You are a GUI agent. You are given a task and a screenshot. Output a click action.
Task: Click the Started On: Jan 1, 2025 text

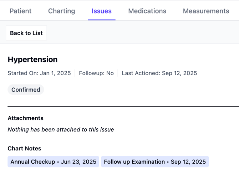click(39, 73)
